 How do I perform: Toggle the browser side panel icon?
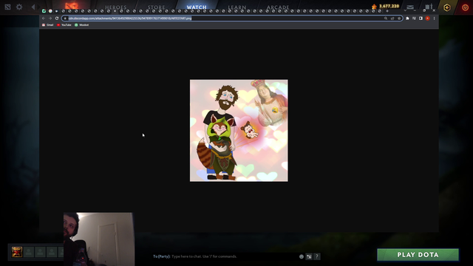coord(421,18)
